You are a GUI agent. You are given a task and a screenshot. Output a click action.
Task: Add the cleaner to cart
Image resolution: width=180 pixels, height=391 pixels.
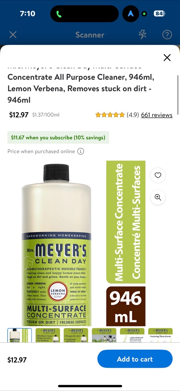point(135,359)
